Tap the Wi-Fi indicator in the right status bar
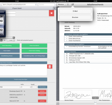This screenshot has height=105, width=112. tap(68, 1)
